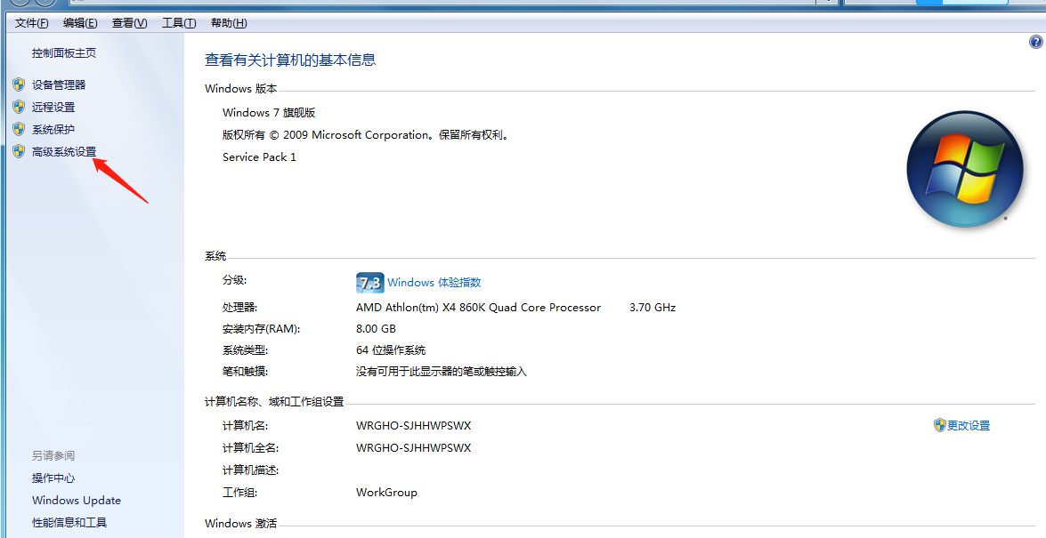1046x538 pixels.
Task: Click the 7.3 Windows 体验指数 rating icon
Action: (369, 282)
